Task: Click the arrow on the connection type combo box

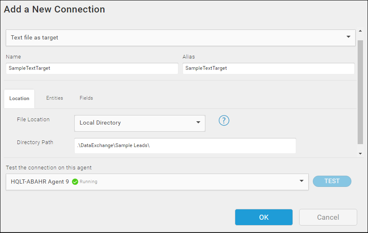Action: [x=348, y=37]
